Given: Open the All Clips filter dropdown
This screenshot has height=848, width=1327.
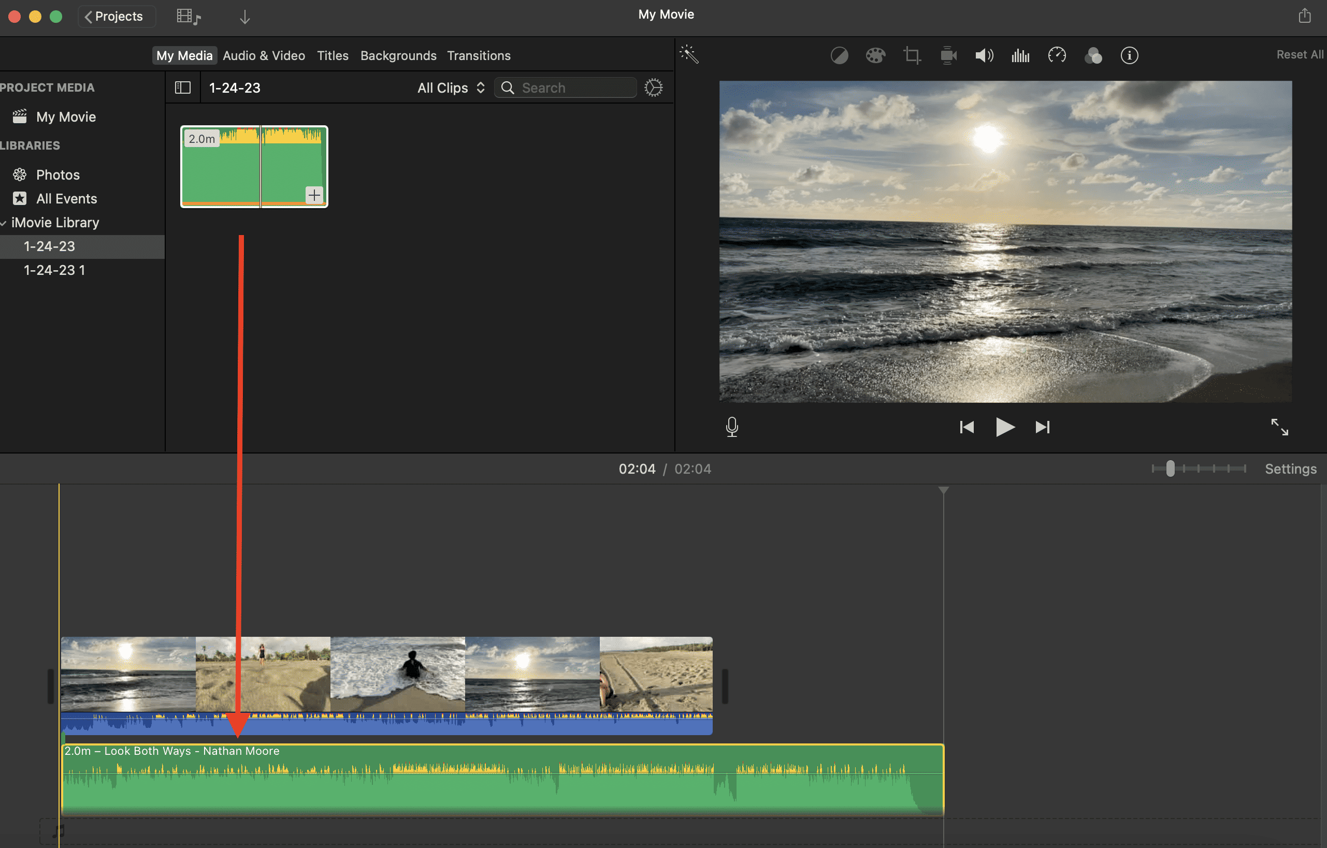Looking at the screenshot, I should tap(450, 87).
